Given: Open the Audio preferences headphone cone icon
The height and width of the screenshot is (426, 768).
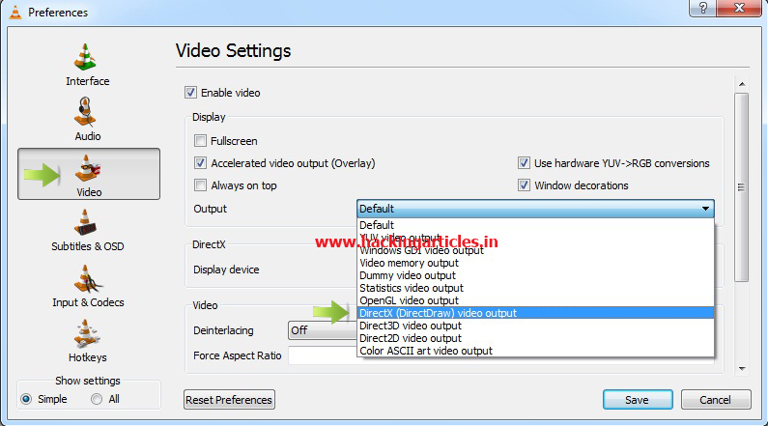Looking at the screenshot, I should click(85, 111).
